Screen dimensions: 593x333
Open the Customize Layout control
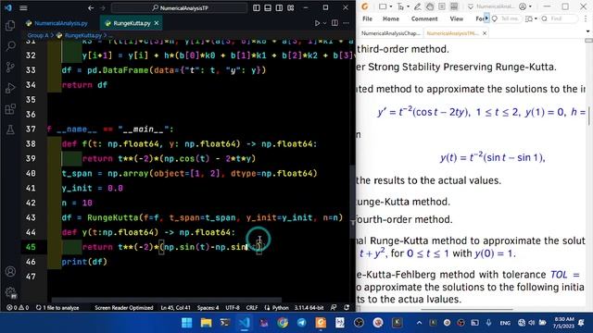tap(290, 7)
